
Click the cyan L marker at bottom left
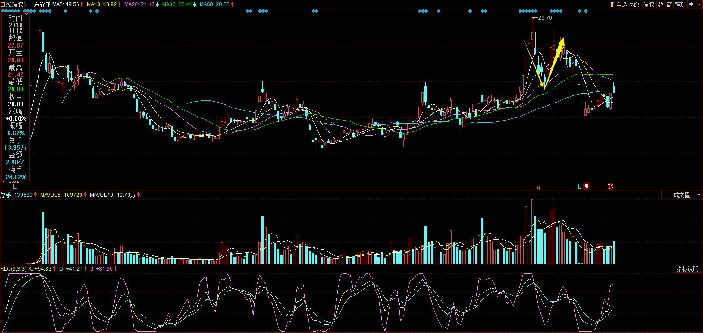click(15, 186)
